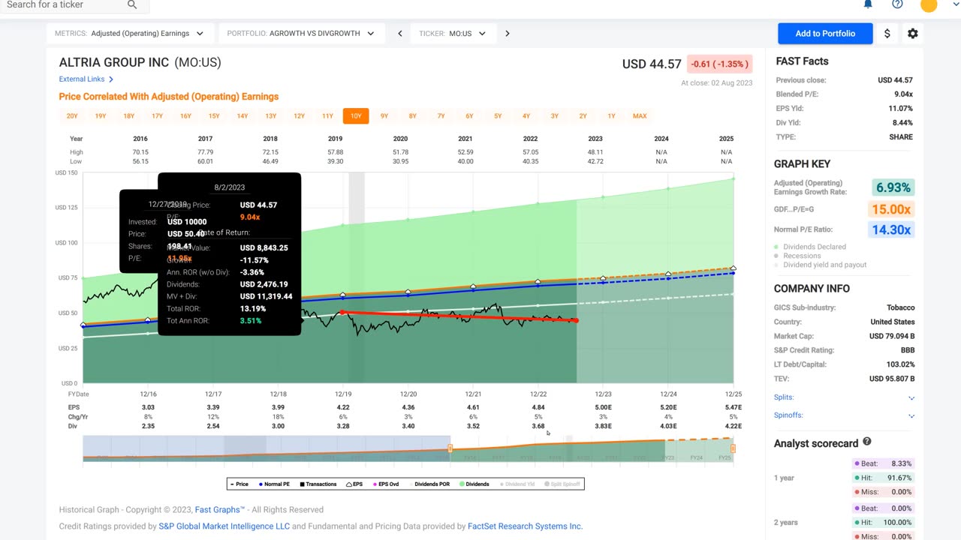
Task: Toggle Dividends POR series in legend
Action: pyautogui.click(x=428, y=484)
